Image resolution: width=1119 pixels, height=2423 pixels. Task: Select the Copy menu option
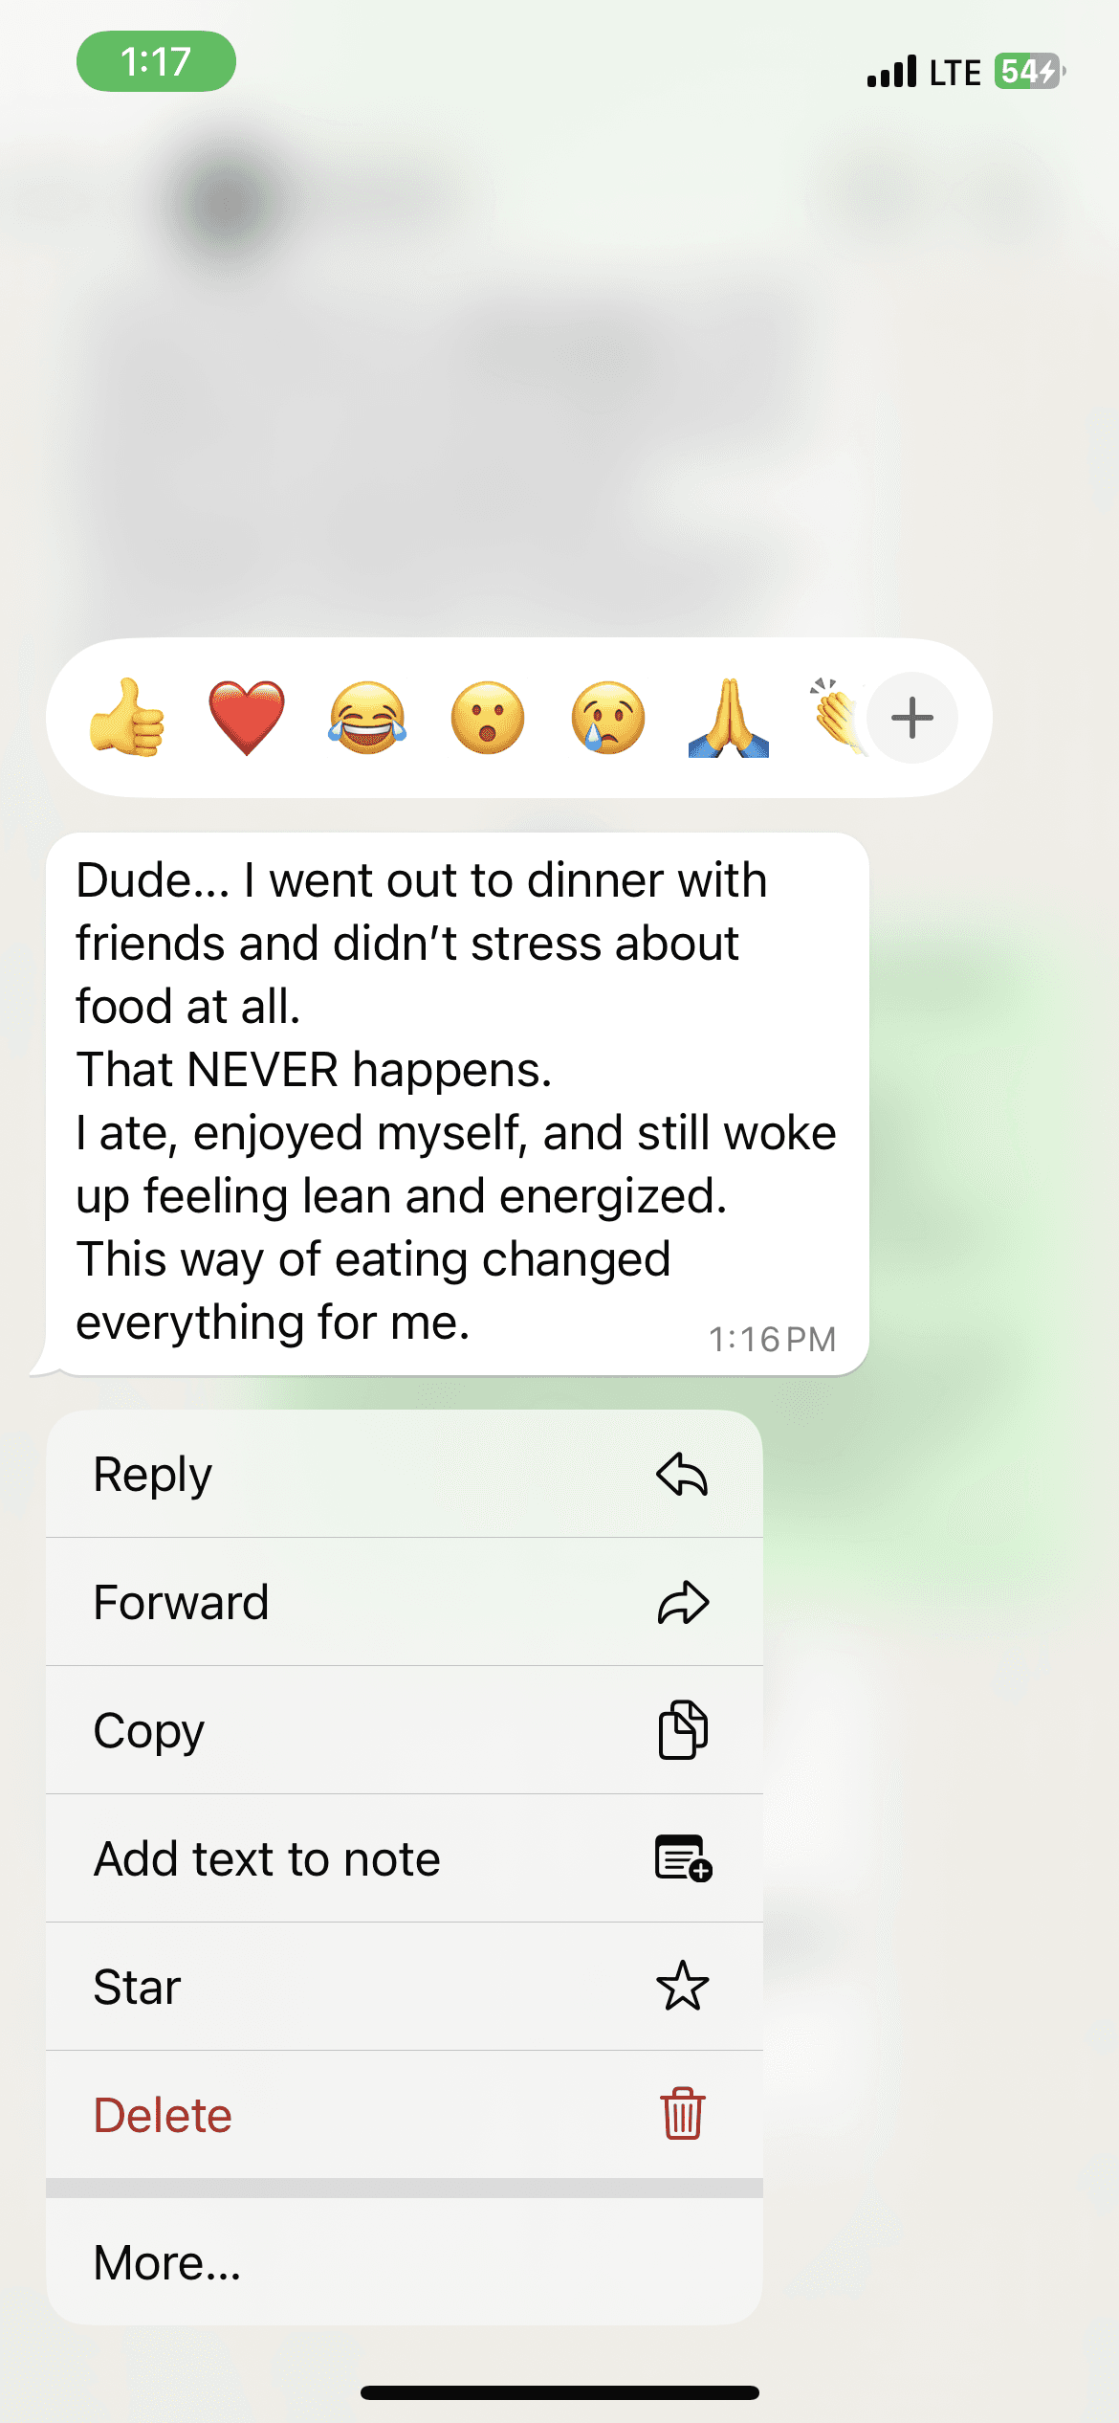(x=405, y=1730)
